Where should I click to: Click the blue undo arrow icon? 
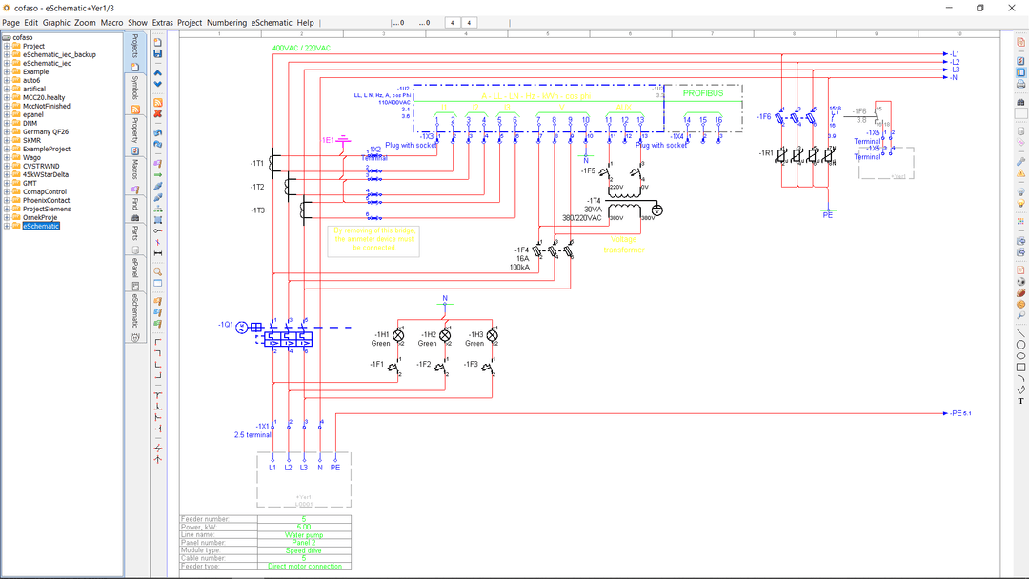pyautogui.click(x=157, y=132)
